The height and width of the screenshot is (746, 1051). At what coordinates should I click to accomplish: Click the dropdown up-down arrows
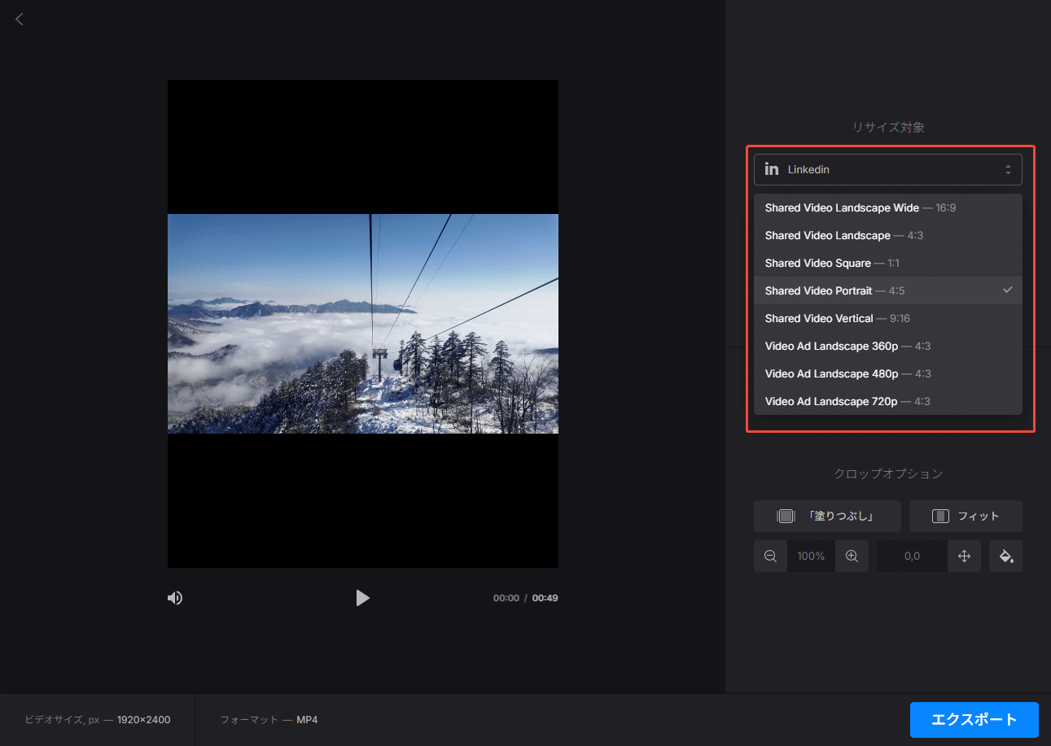[1008, 169]
